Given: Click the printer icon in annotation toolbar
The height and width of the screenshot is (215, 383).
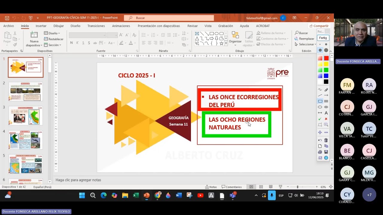Looking at the screenshot, I should click(320, 152).
